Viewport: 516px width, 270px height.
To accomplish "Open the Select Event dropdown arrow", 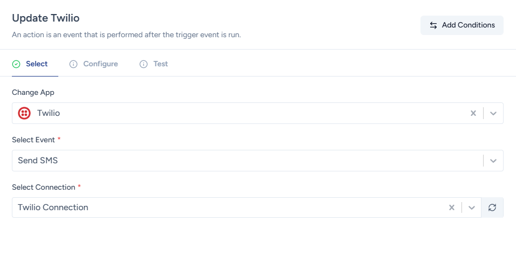I will click(493, 161).
